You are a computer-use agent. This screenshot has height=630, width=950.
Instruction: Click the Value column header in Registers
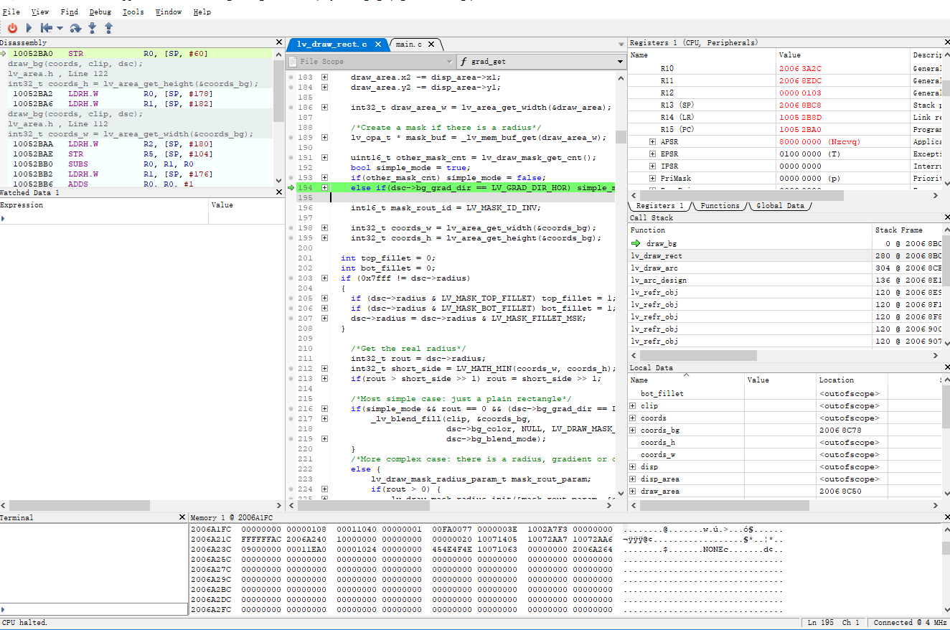[x=789, y=55]
